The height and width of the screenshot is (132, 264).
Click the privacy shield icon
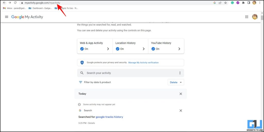coord(82,63)
